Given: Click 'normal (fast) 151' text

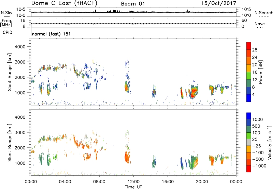Looking at the screenshot, I should click(x=51, y=34).
